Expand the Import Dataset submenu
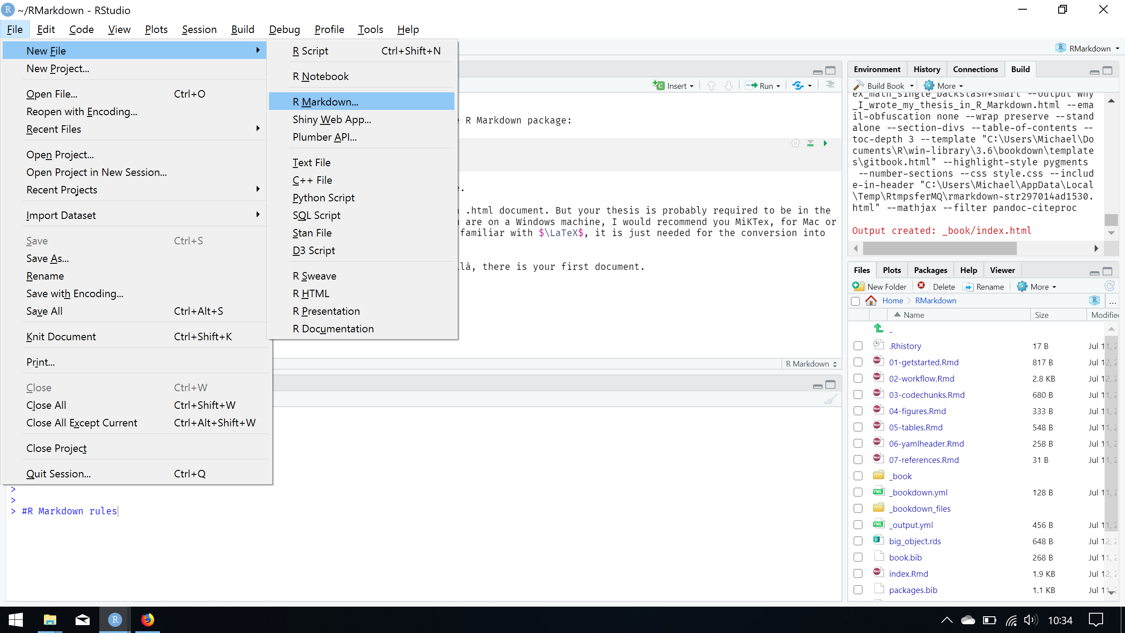This screenshot has height=633, width=1125. pos(134,215)
